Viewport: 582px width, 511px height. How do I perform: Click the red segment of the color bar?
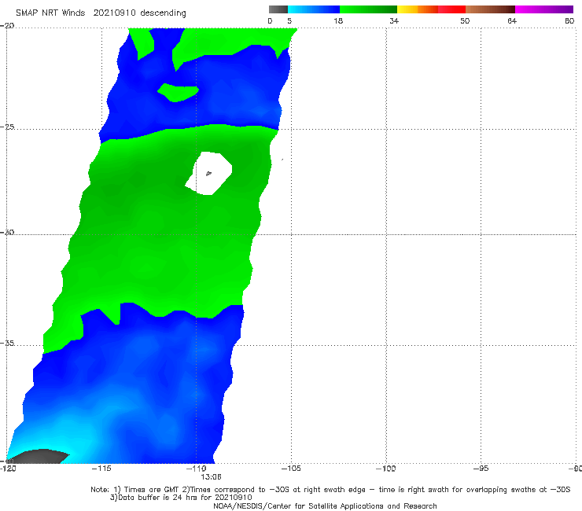pyautogui.click(x=451, y=9)
